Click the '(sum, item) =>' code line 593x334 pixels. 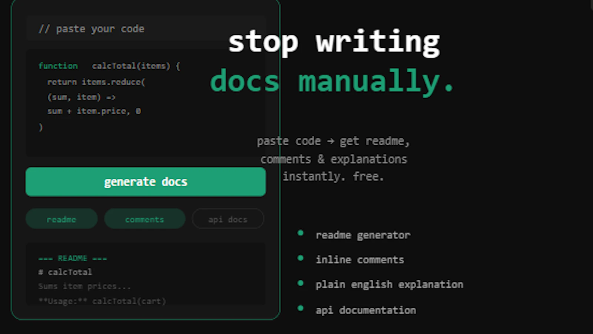point(82,97)
